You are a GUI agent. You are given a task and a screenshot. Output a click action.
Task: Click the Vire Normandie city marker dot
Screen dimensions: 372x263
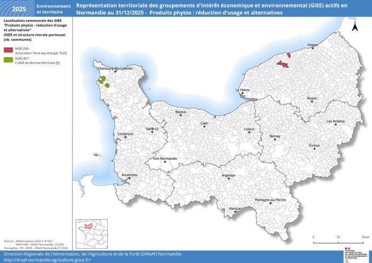click(x=165, y=162)
